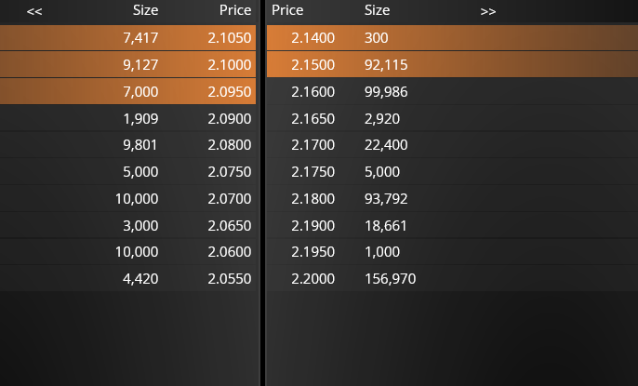638x386 pixels.
Task: Click the >> next arrows on ask side
Action: tap(488, 11)
